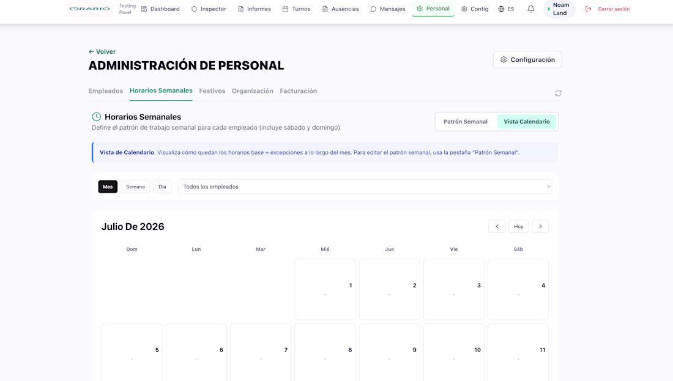Click the Testing Pavel label
This screenshot has width=673, height=381.
(x=127, y=9)
